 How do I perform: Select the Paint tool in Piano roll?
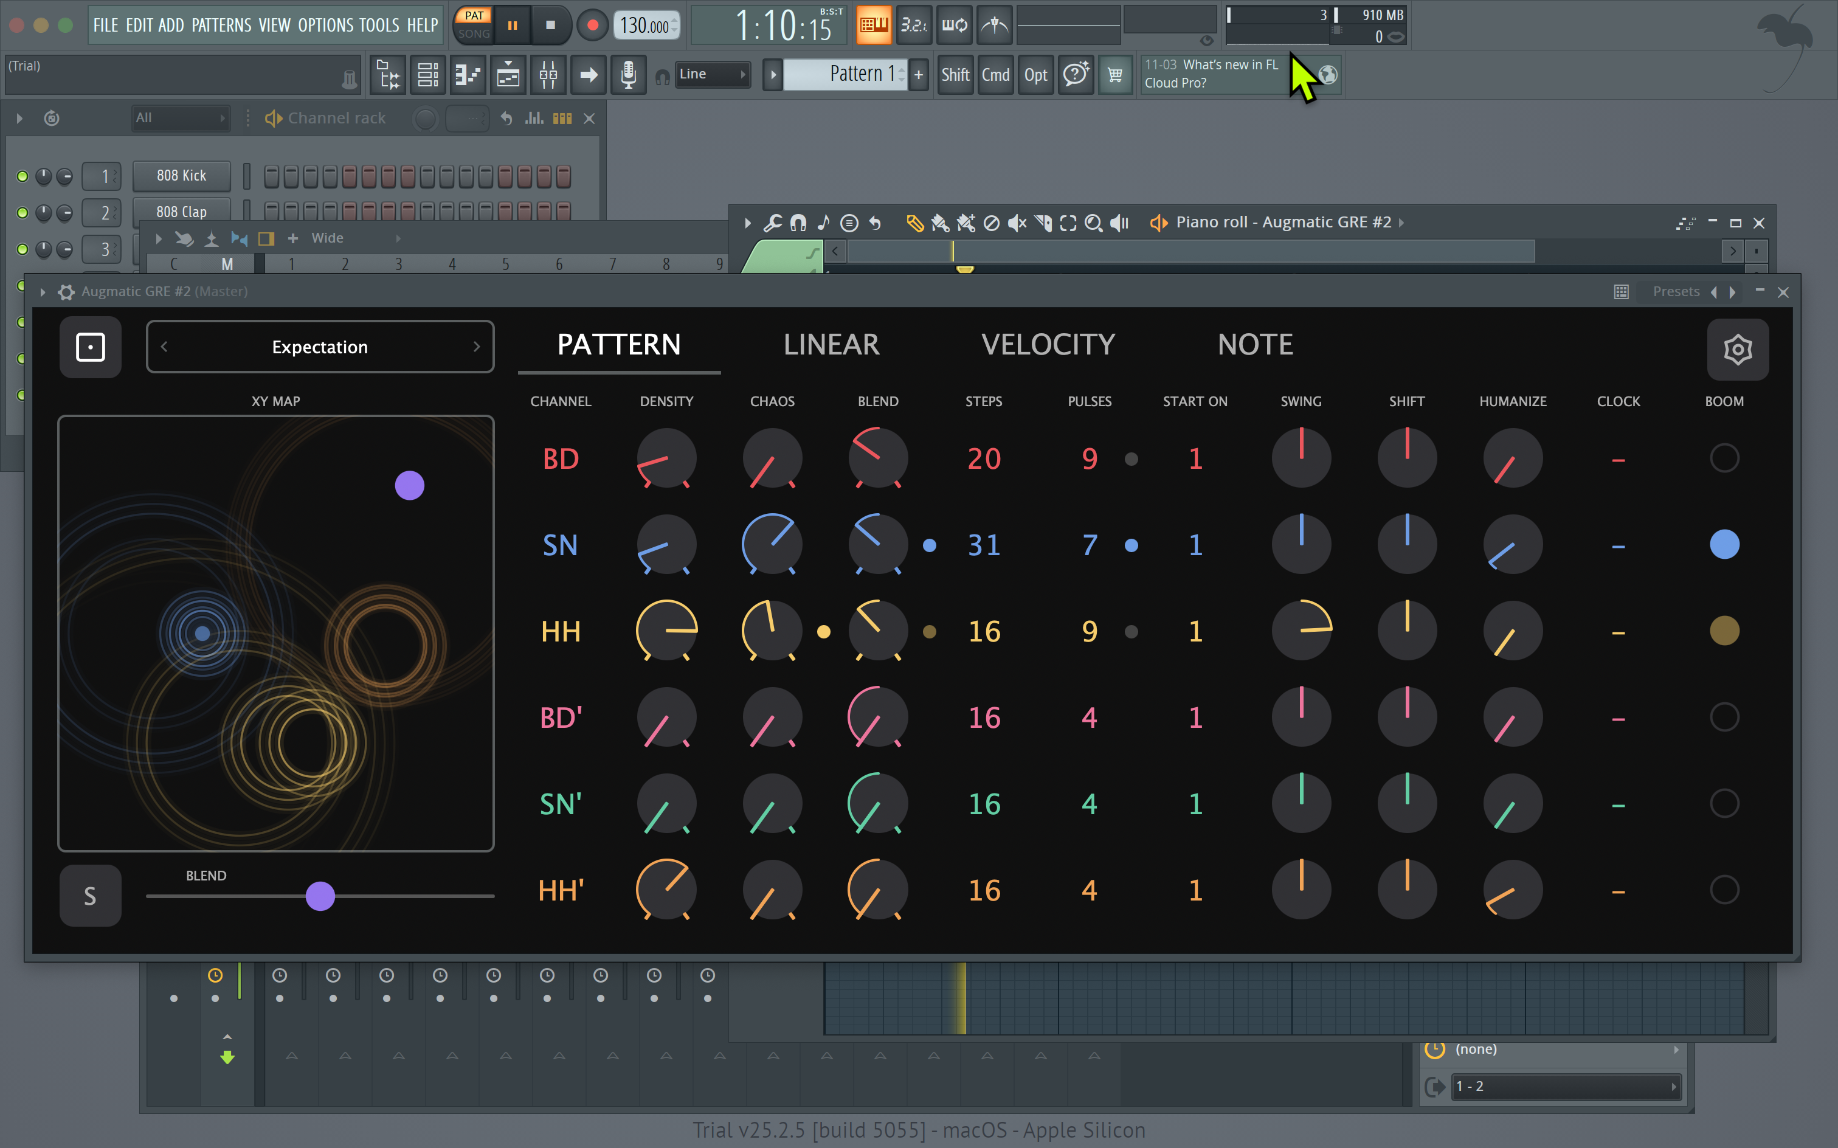940,223
